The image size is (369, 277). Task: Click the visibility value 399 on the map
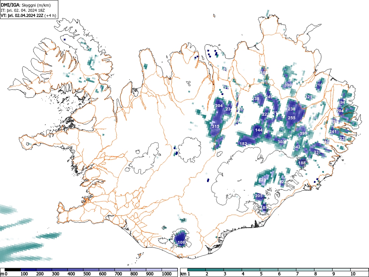[303, 133]
